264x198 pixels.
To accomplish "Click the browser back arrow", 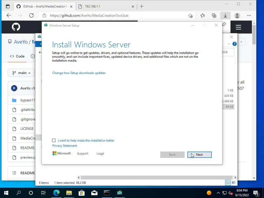I will (x=9, y=15).
